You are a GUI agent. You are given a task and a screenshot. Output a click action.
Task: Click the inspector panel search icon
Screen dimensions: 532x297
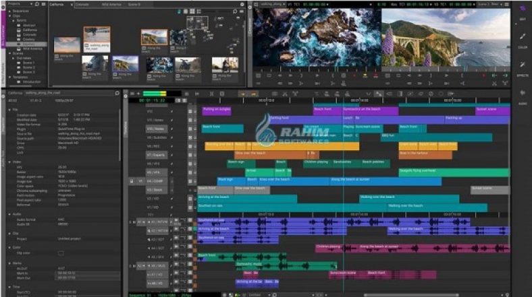click(118, 93)
